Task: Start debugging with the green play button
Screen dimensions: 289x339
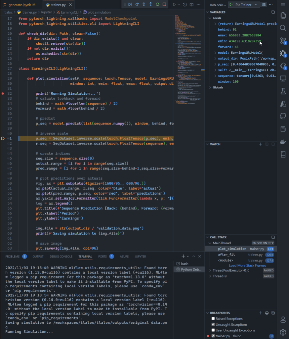Action: click(231, 5)
